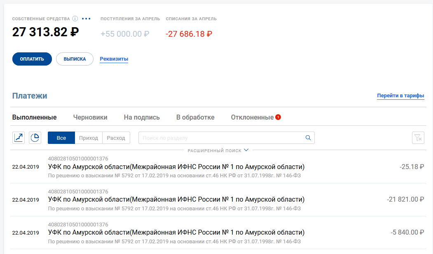The image size is (433, 254).
Task: Go to the В обработке tab
Action: (x=195, y=117)
